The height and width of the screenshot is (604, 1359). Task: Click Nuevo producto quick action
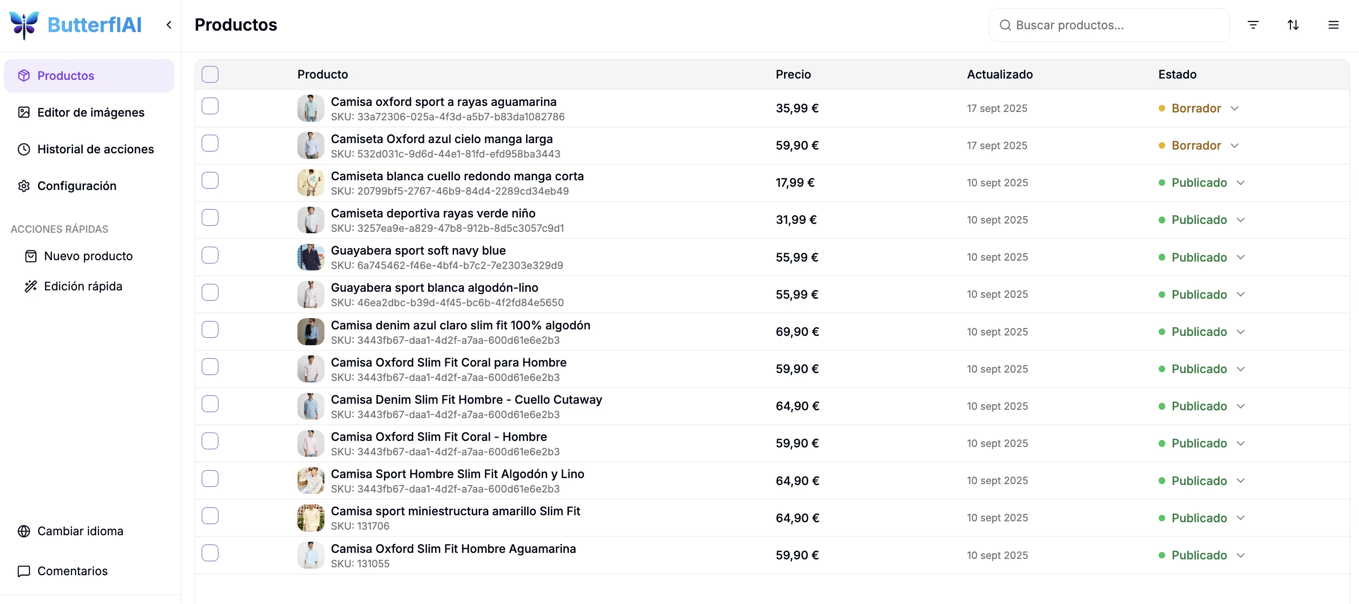point(87,256)
